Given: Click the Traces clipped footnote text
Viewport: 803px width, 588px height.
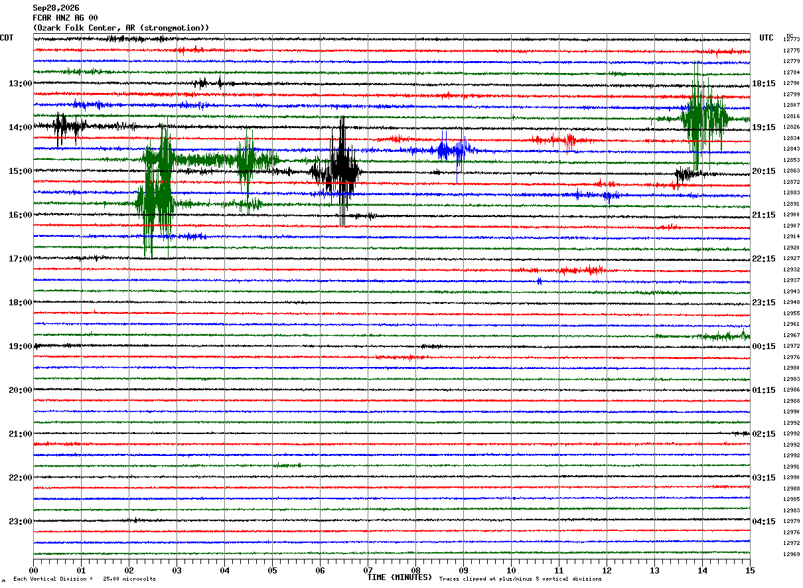Looking at the screenshot, I should pyautogui.click(x=520, y=579).
